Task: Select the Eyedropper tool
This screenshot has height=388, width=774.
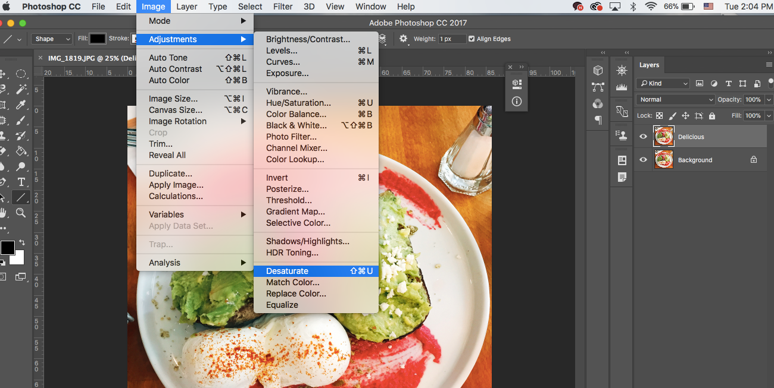Action: tap(21, 105)
